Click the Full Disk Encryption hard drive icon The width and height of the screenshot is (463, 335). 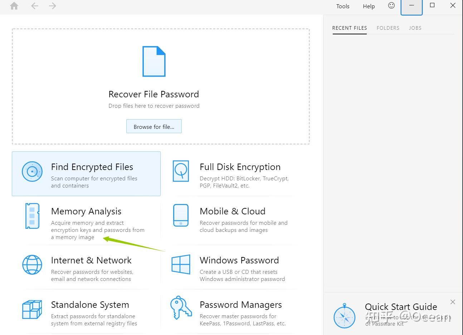[x=181, y=171]
